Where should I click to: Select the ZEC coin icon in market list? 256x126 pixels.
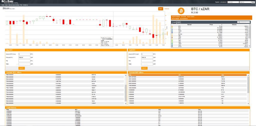click(x=172, y=36)
